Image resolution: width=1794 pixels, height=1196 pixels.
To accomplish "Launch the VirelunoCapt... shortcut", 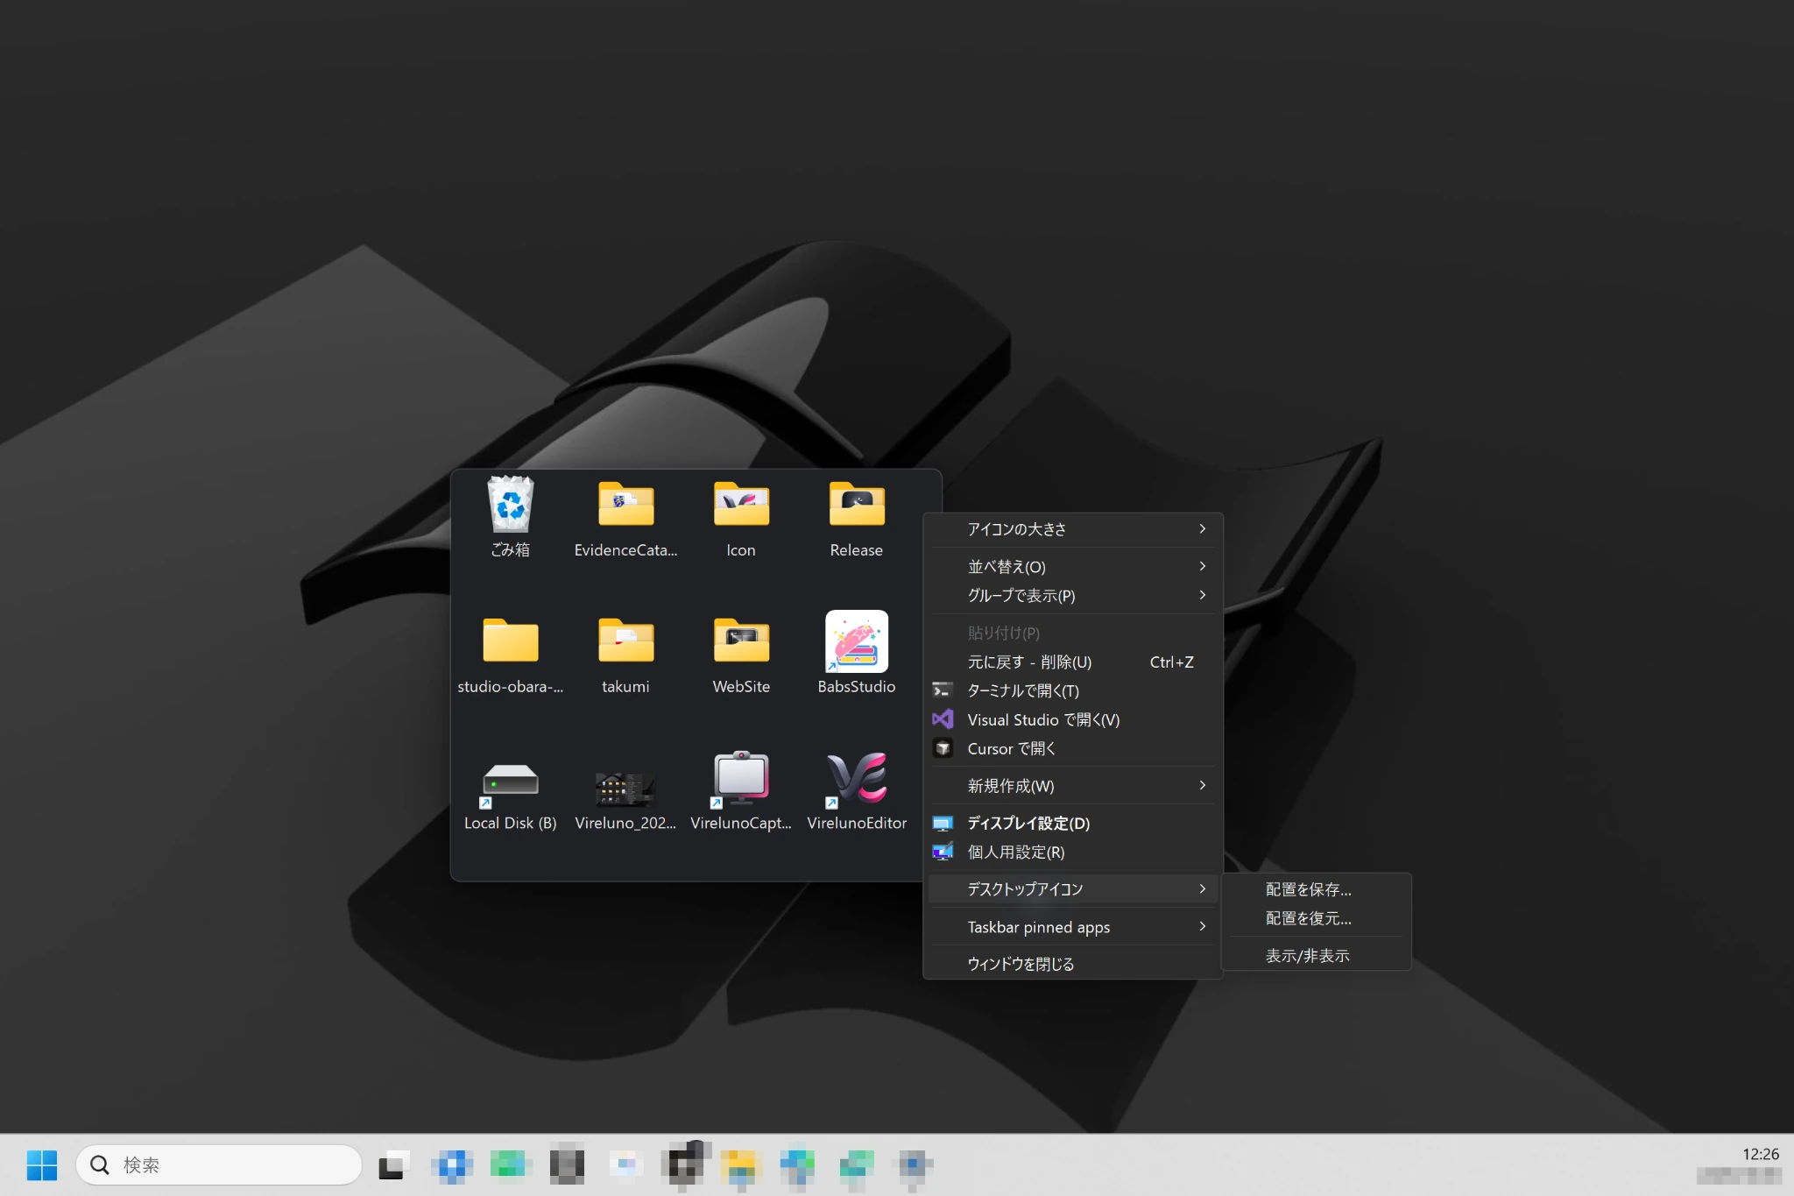I will click(x=741, y=790).
